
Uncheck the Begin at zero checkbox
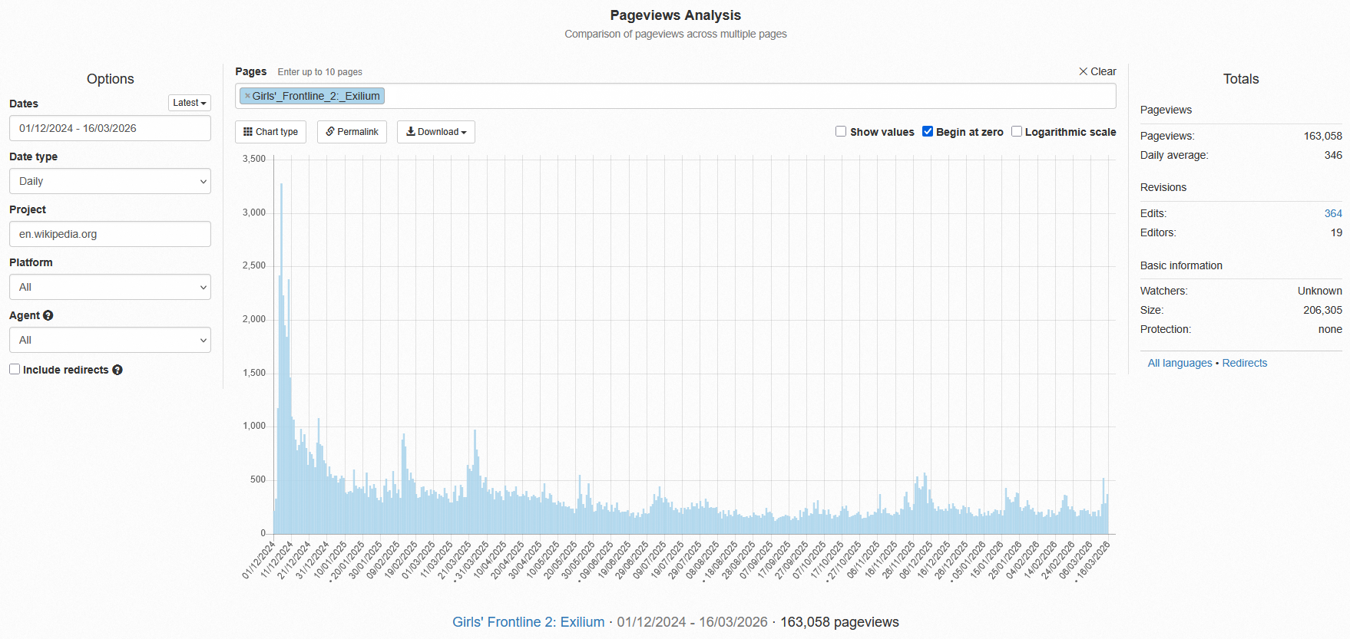click(928, 131)
